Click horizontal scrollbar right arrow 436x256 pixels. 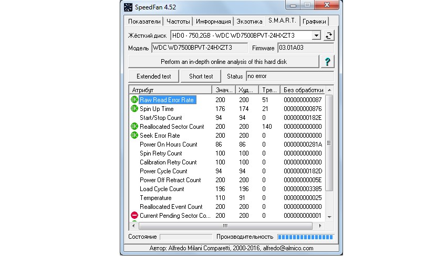click(x=320, y=226)
